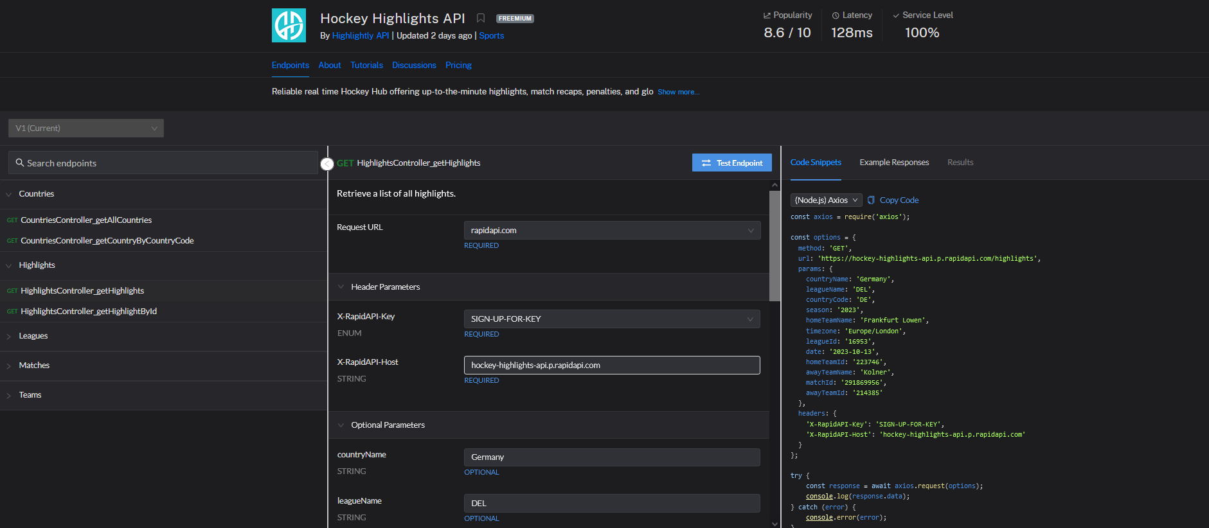This screenshot has width=1209, height=528.
Task: Click the Latency clock icon
Action: tap(836, 15)
